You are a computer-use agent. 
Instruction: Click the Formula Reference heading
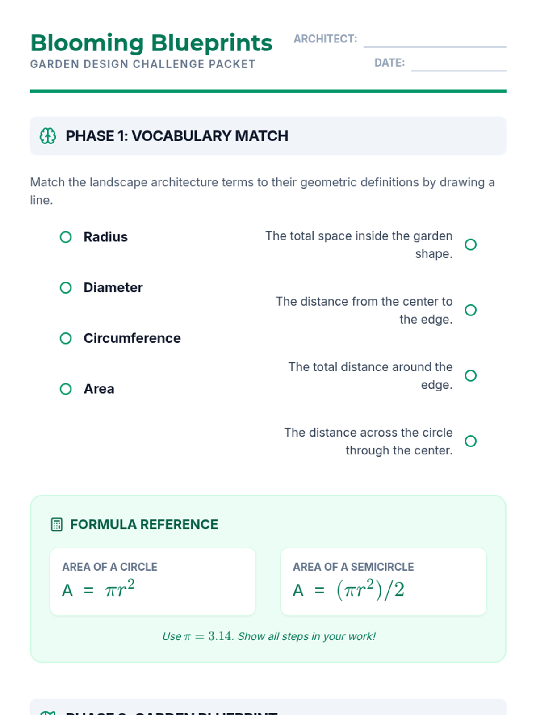tap(144, 524)
